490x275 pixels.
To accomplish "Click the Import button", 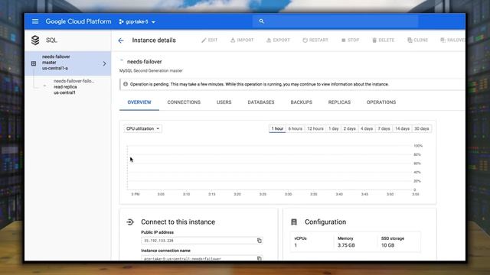I will pos(242,40).
